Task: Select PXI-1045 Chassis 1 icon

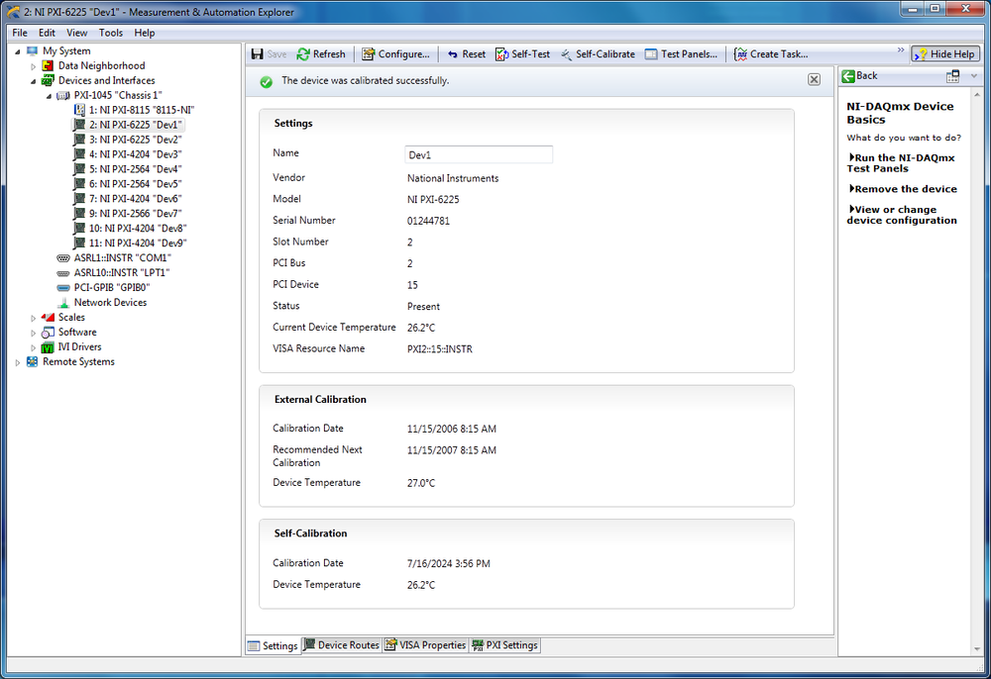Action: [x=63, y=95]
